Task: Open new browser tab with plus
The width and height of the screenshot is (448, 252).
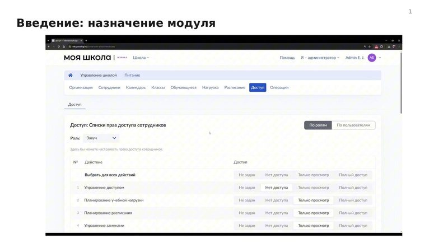Action: tap(86, 40)
